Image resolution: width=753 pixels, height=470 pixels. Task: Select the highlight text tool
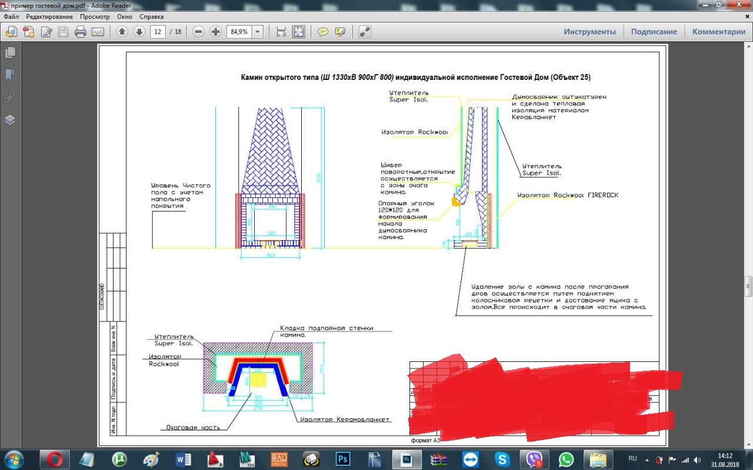pyautogui.click(x=340, y=32)
